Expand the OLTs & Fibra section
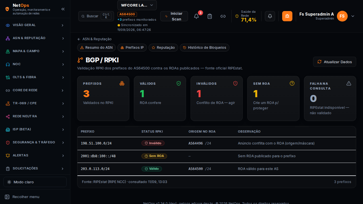 point(35,77)
